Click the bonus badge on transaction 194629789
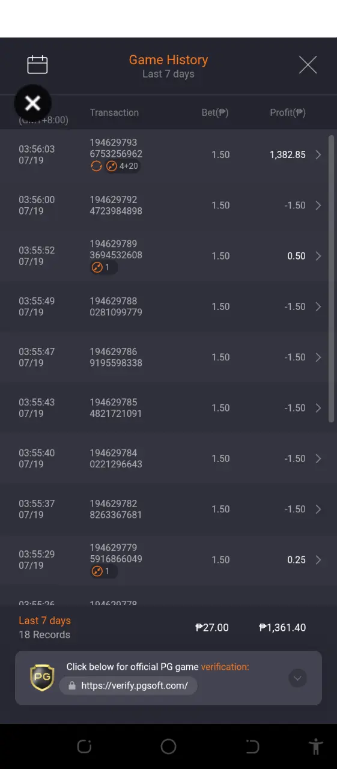The height and width of the screenshot is (769, 337). pyautogui.click(x=104, y=267)
